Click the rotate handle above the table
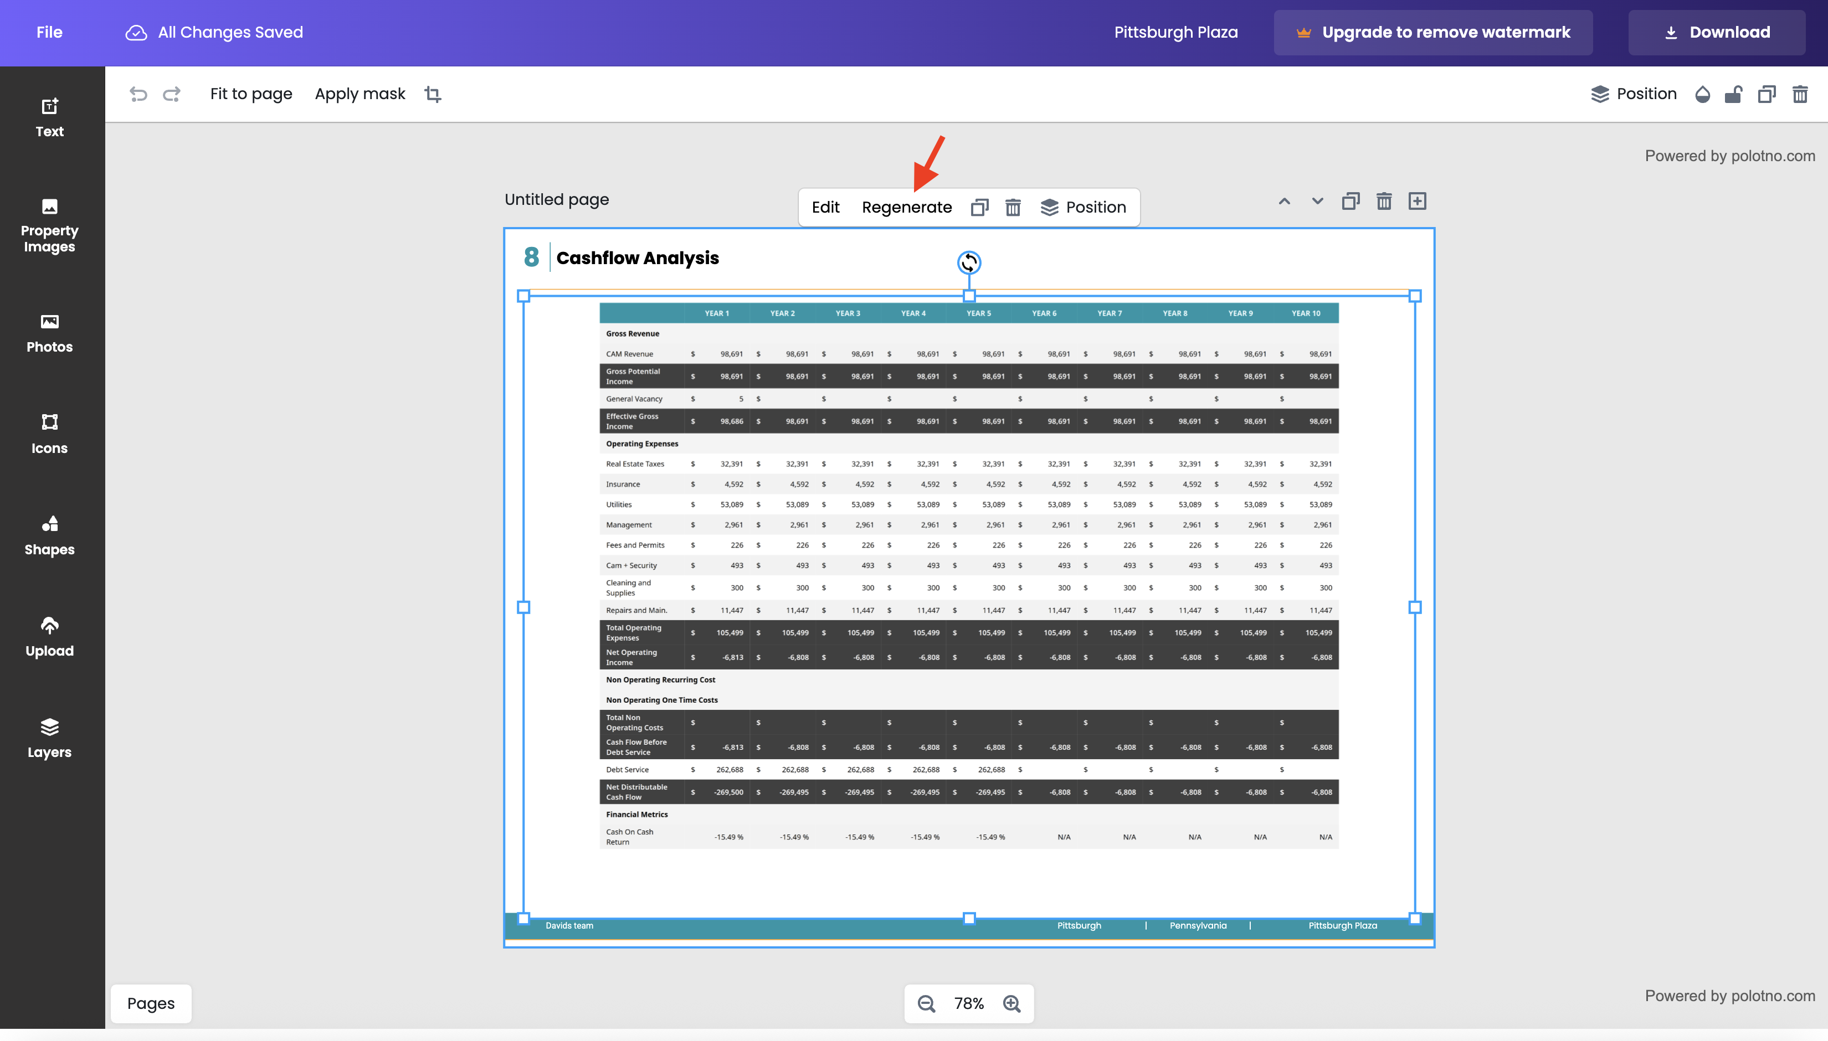Viewport: 1828px width, 1041px height. click(x=968, y=262)
